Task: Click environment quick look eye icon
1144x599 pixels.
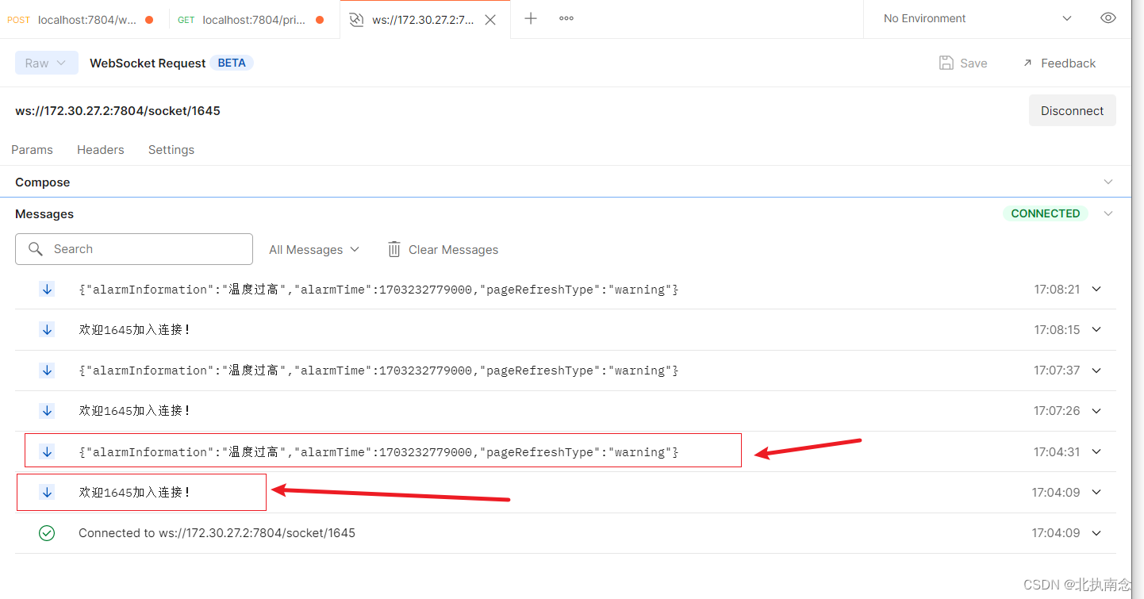Action: click(x=1108, y=18)
